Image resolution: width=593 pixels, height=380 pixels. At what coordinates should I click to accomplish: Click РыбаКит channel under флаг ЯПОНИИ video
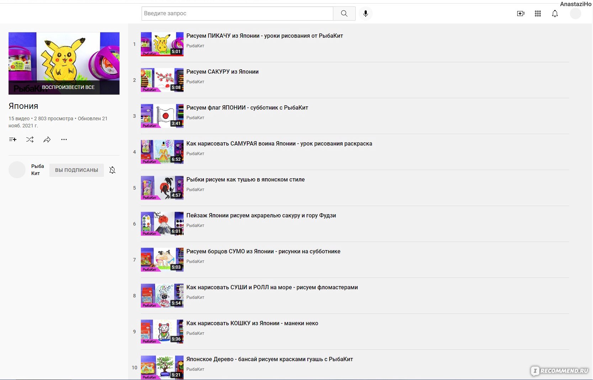point(195,118)
